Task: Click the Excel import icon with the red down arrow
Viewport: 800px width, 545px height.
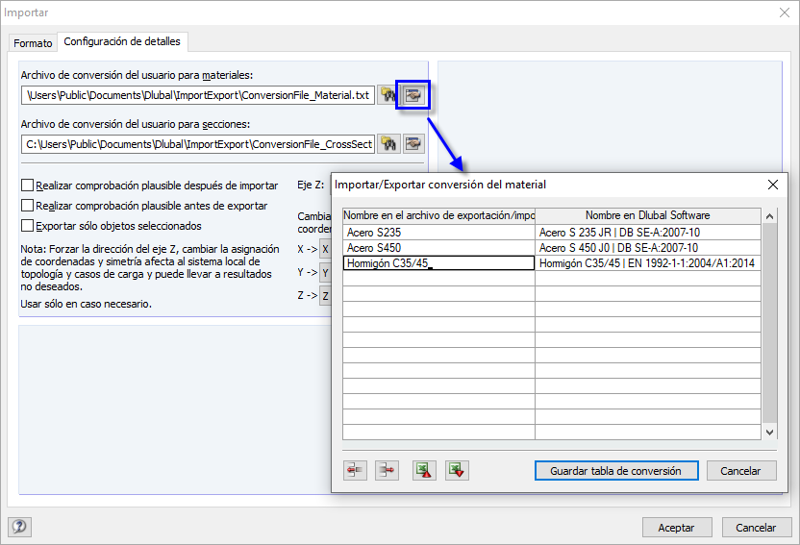Action: pos(457,470)
